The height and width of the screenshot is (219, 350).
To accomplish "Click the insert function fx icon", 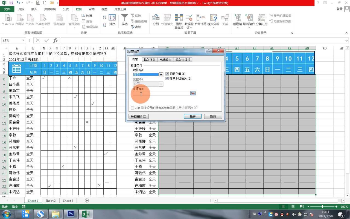I will click(56, 41).
